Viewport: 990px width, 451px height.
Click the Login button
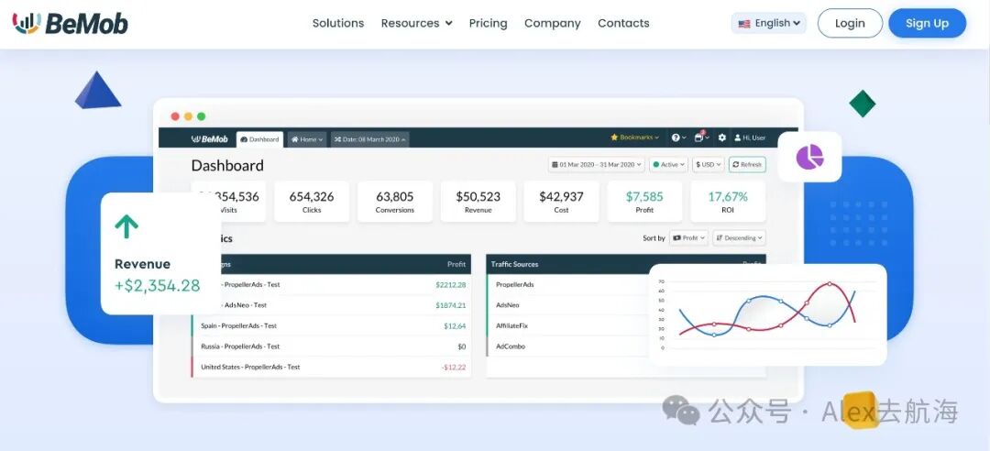click(x=850, y=23)
